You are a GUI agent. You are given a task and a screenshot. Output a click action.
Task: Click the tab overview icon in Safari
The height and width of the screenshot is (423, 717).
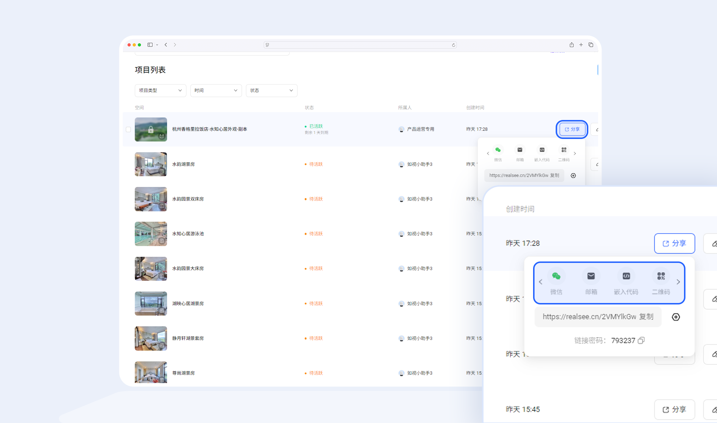[591, 45]
